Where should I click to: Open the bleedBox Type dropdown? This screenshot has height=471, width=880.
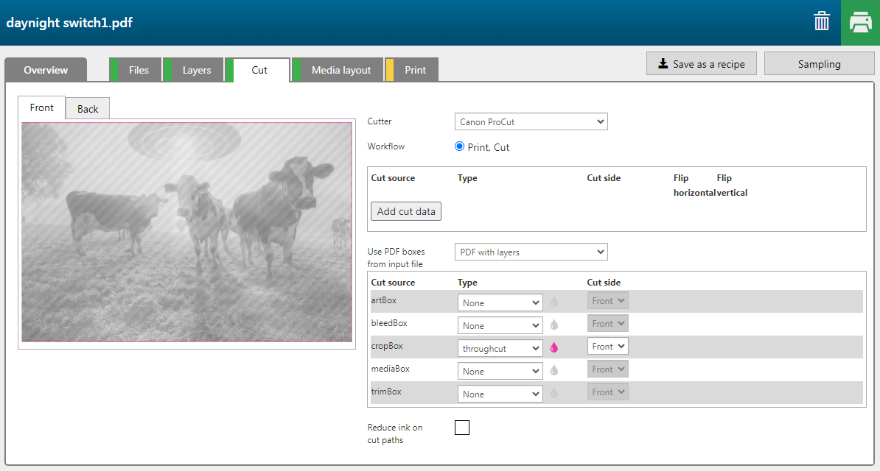tap(500, 326)
